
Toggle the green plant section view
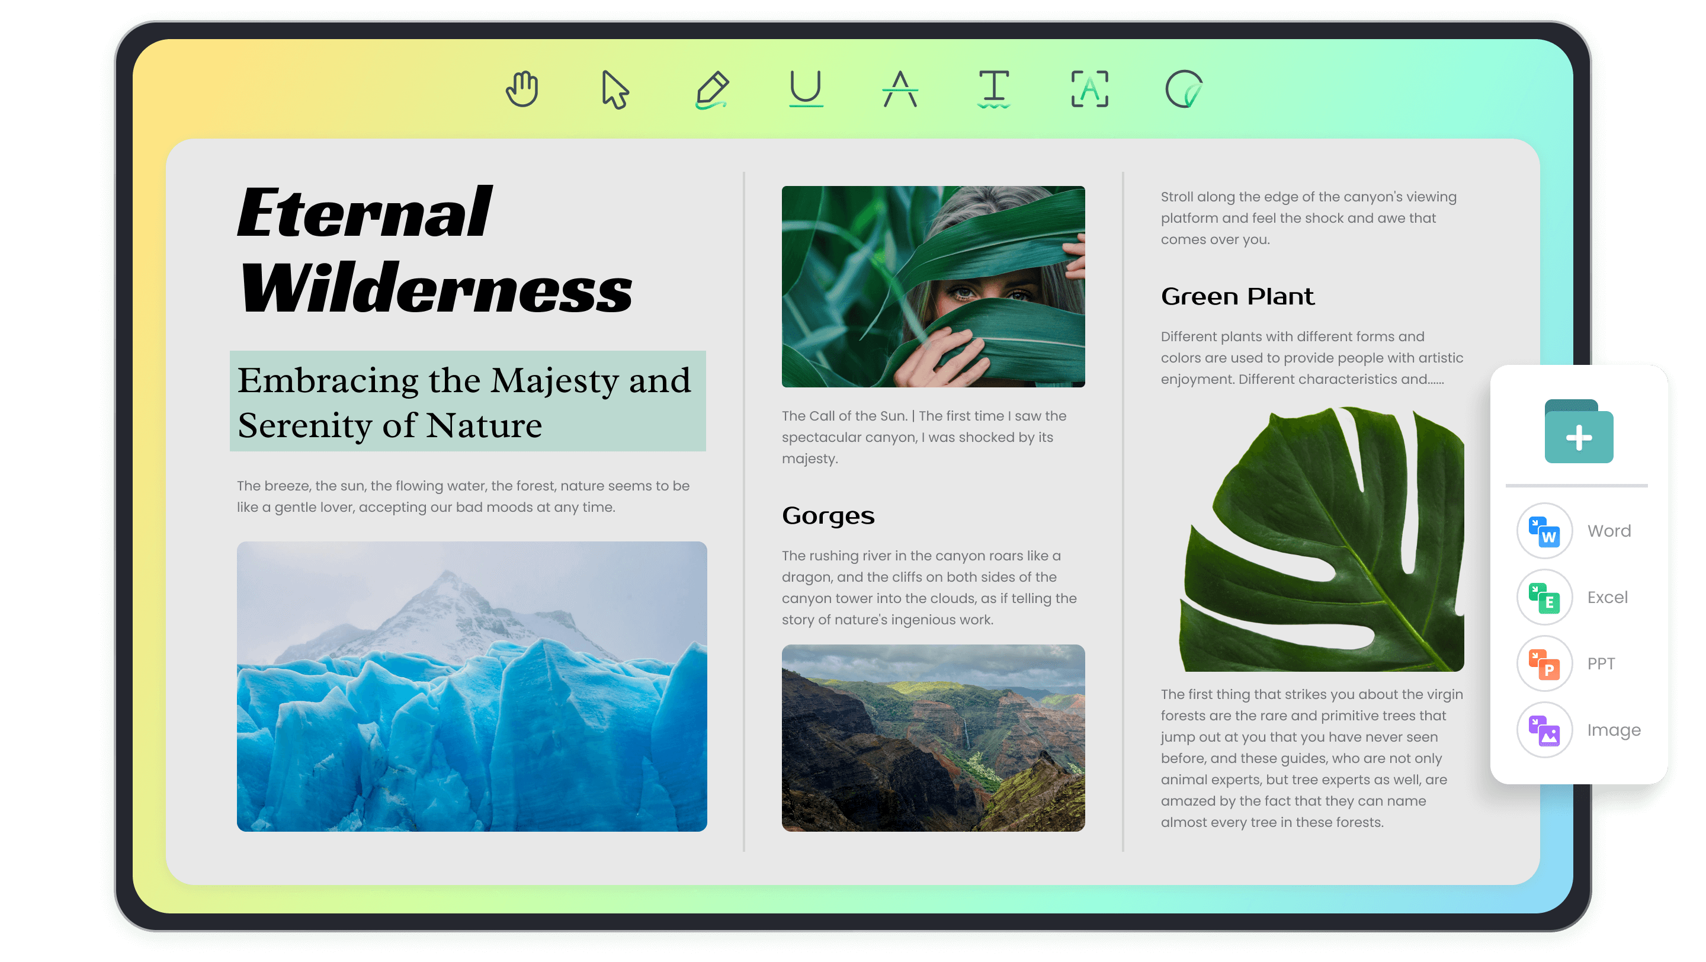point(1236,296)
